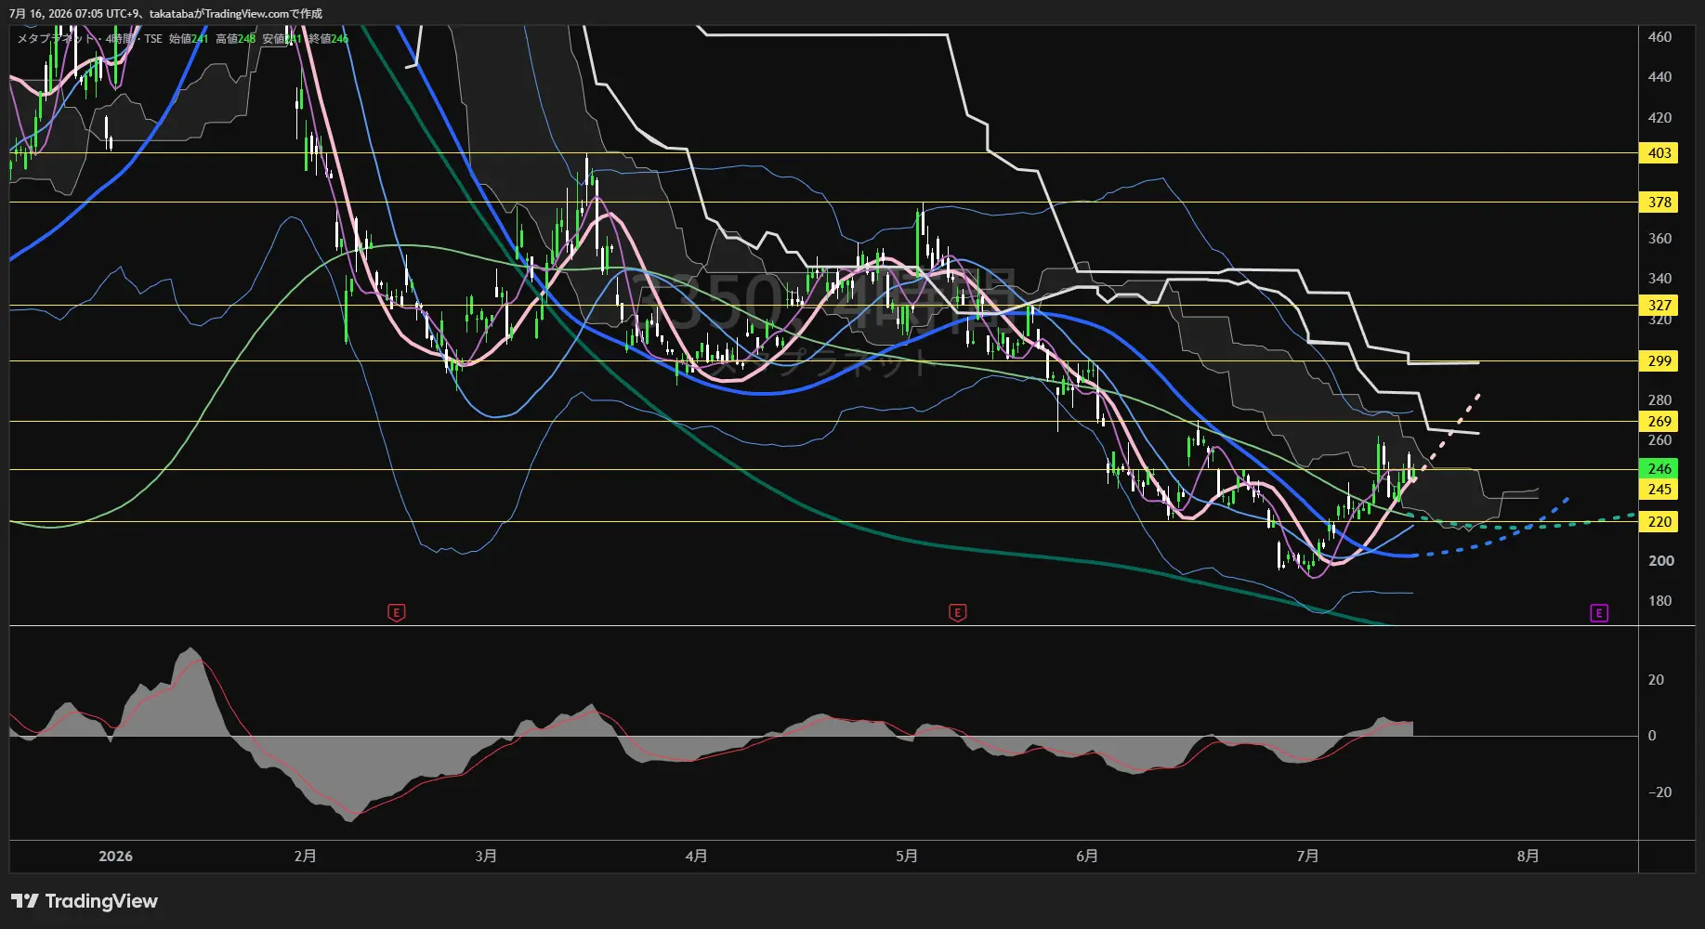Select the 403 yellow price label
This screenshot has height=929, width=1705.
click(1659, 153)
